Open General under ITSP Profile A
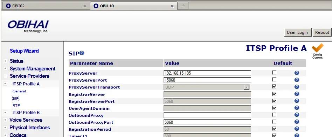This screenshot has height=137, width=332. (x=19, y=91)
